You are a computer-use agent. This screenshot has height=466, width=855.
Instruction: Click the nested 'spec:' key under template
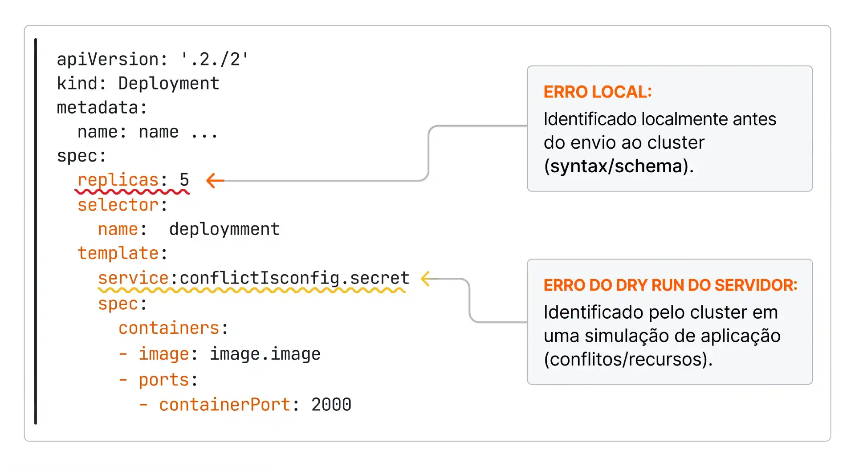[x=122, y=304]
